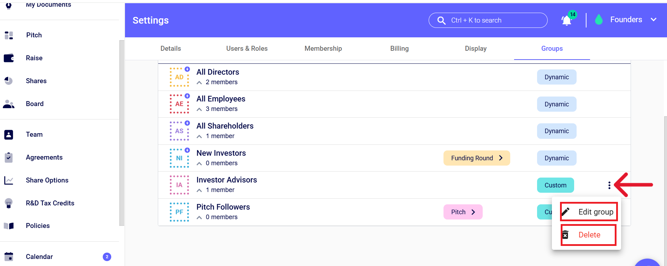Click the Custom tag on Investor Advisors
The height and width of the screenshot is (266, 667).
[x=555, y=185]
